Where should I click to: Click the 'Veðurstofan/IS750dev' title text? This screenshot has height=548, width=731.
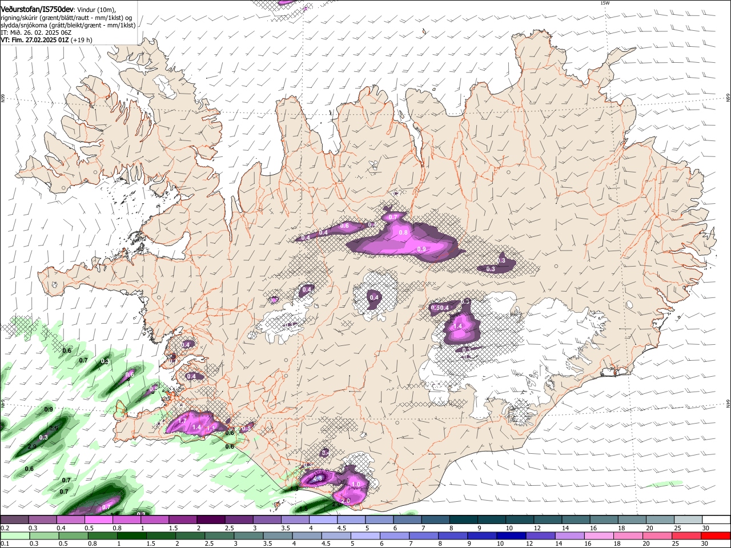[37, 9]
